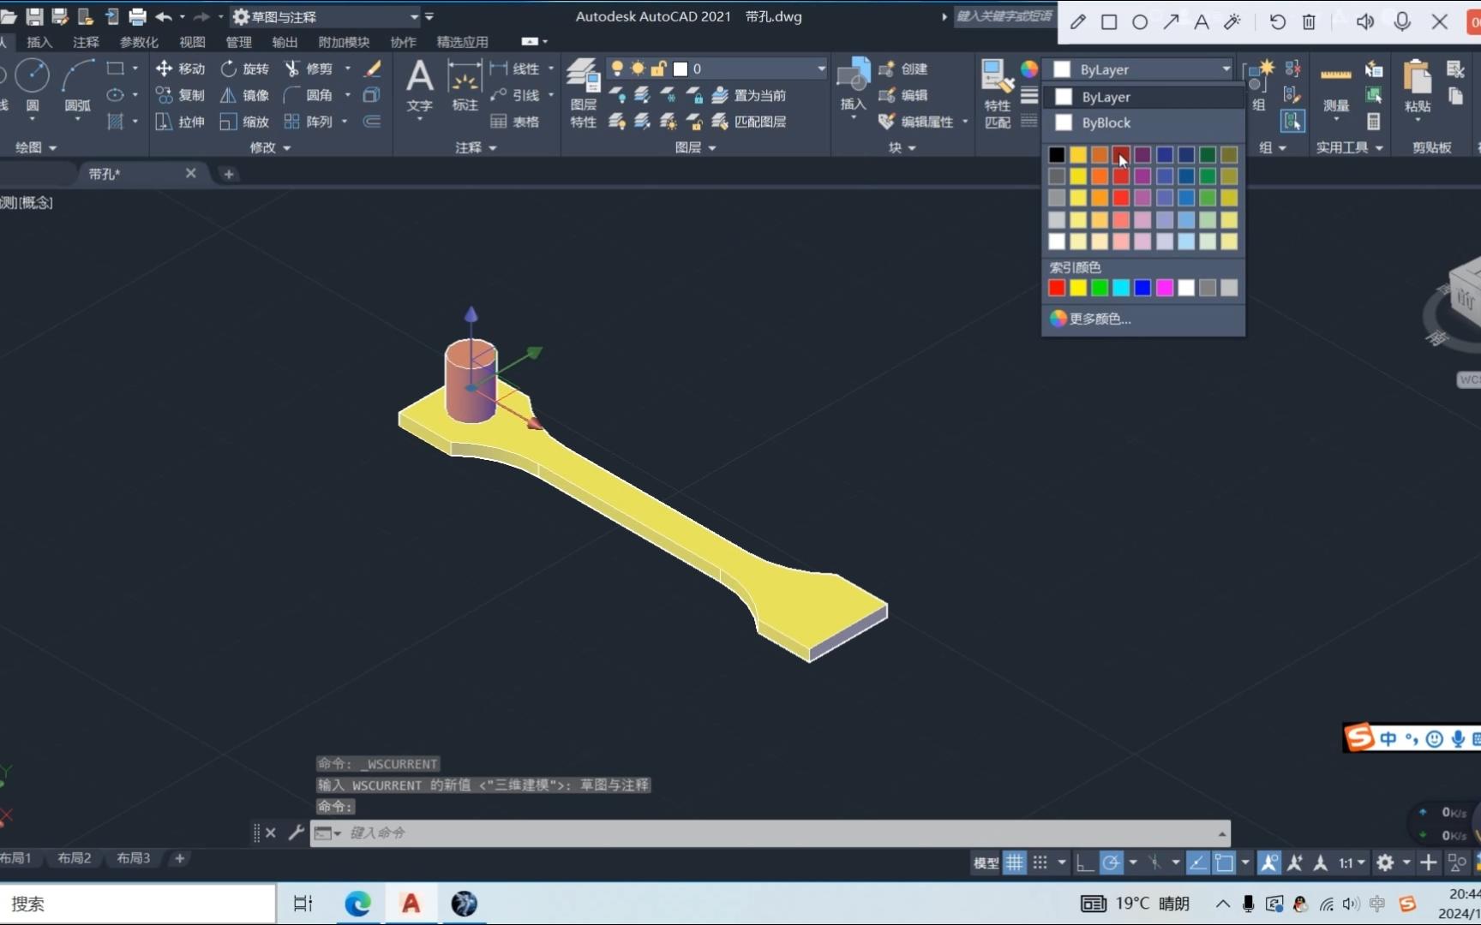Viewport: 1481px width, 925px height.
Task: Open the 视图 ribbon tab
Action: point(192,42)
